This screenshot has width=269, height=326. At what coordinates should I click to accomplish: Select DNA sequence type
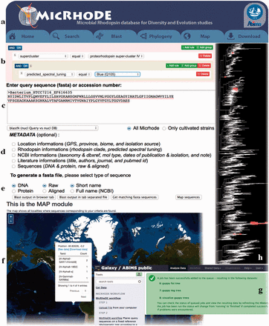(x=14, y=185)
